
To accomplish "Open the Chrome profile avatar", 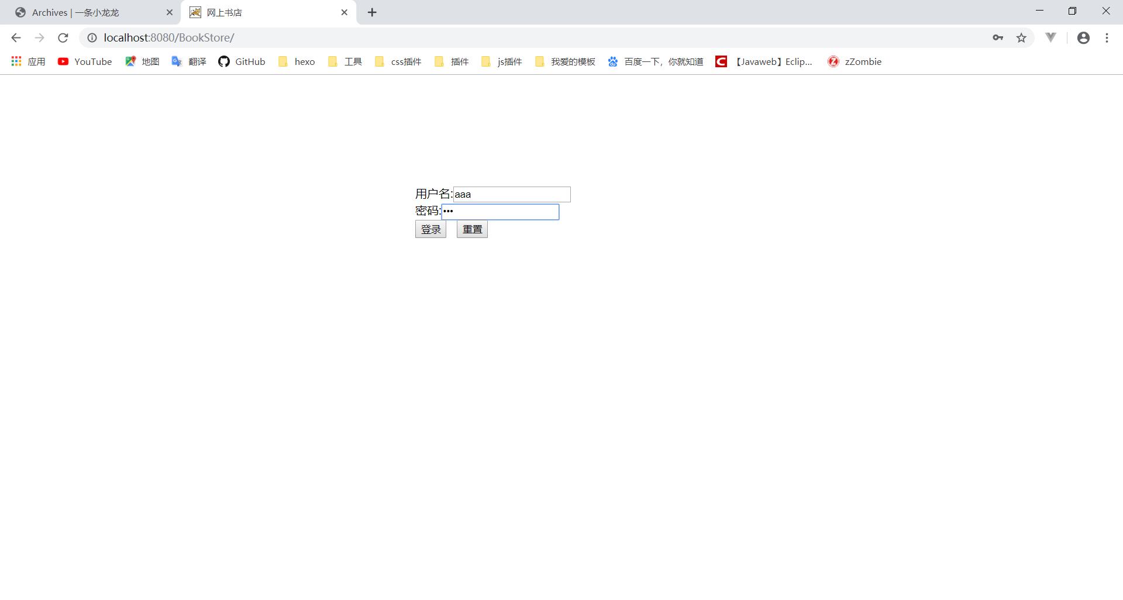I will (x=1083, y=38).
